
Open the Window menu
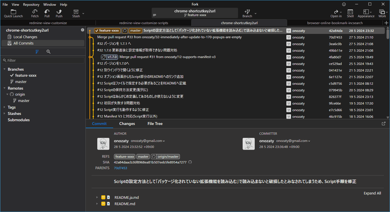[50, 4]
